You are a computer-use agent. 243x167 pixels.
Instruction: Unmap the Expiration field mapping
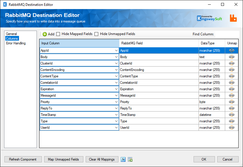232,89
